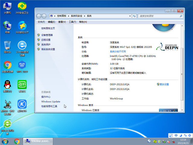193x145 pixels.
Task: Click the back navigation arrow
Action: (x=39, y=16)
